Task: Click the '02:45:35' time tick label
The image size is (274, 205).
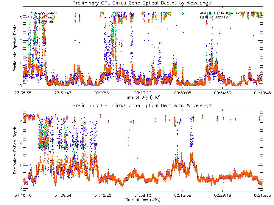Action: (262, 195)
